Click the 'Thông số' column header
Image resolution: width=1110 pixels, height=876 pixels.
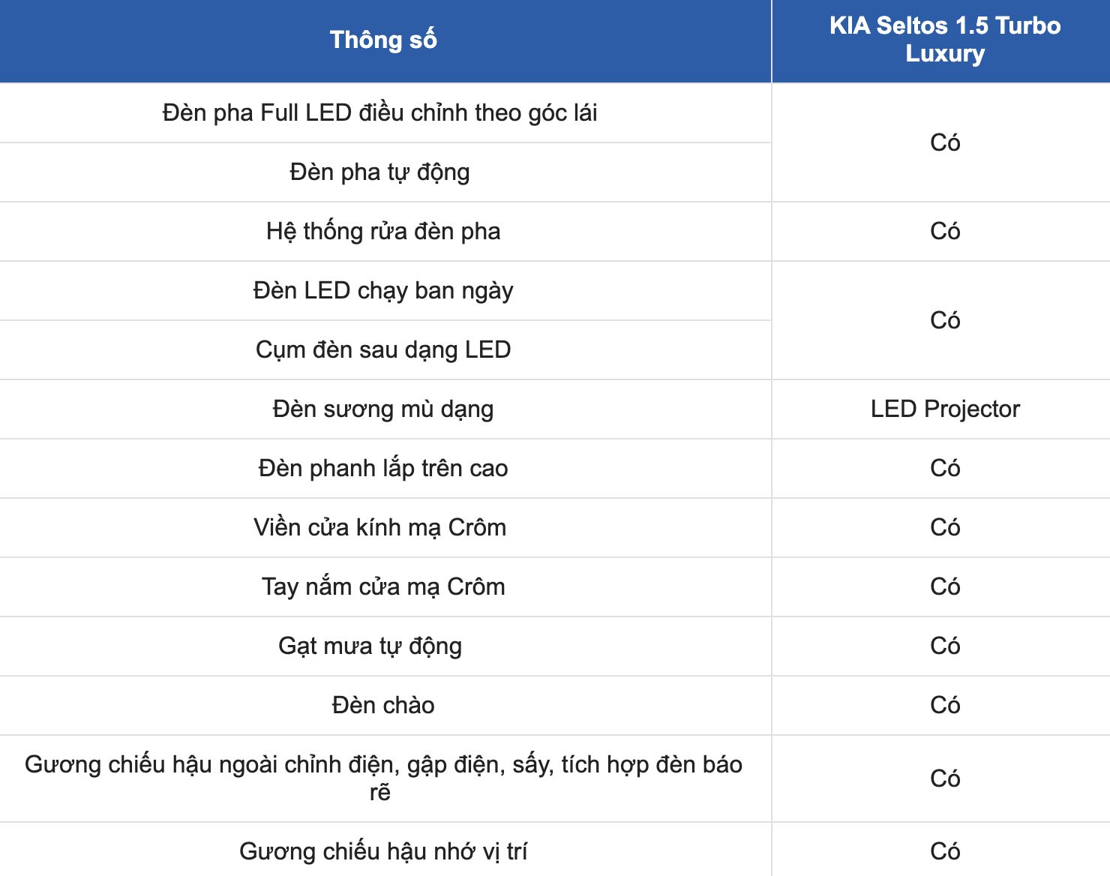coord(383,40)
